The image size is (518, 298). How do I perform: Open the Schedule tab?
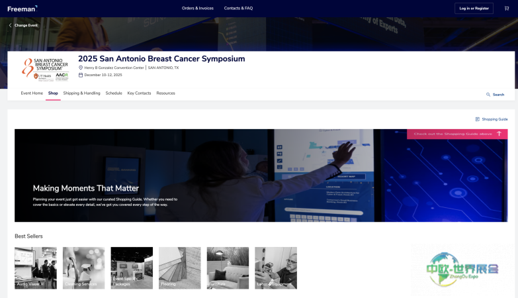(x=114, y=93)
